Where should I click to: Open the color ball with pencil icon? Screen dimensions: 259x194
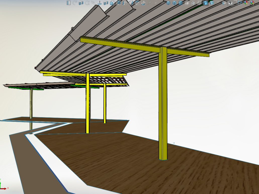(246, 3)
